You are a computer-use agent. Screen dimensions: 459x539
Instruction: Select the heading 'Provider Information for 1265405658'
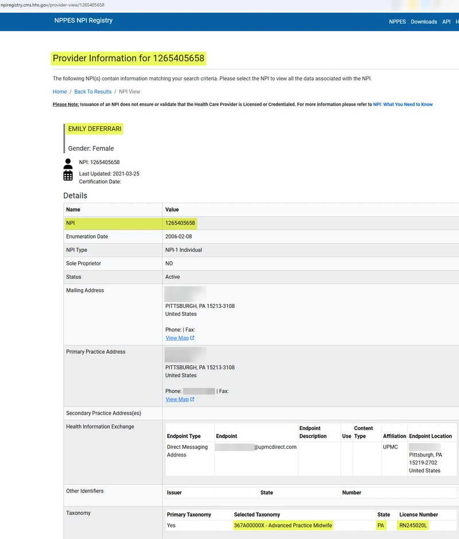[x=129, y=58]
